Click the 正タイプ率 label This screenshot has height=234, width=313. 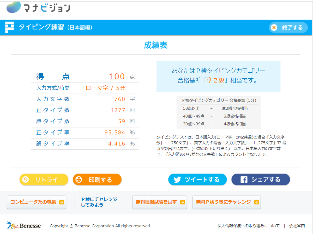click(x=53, y=132)
